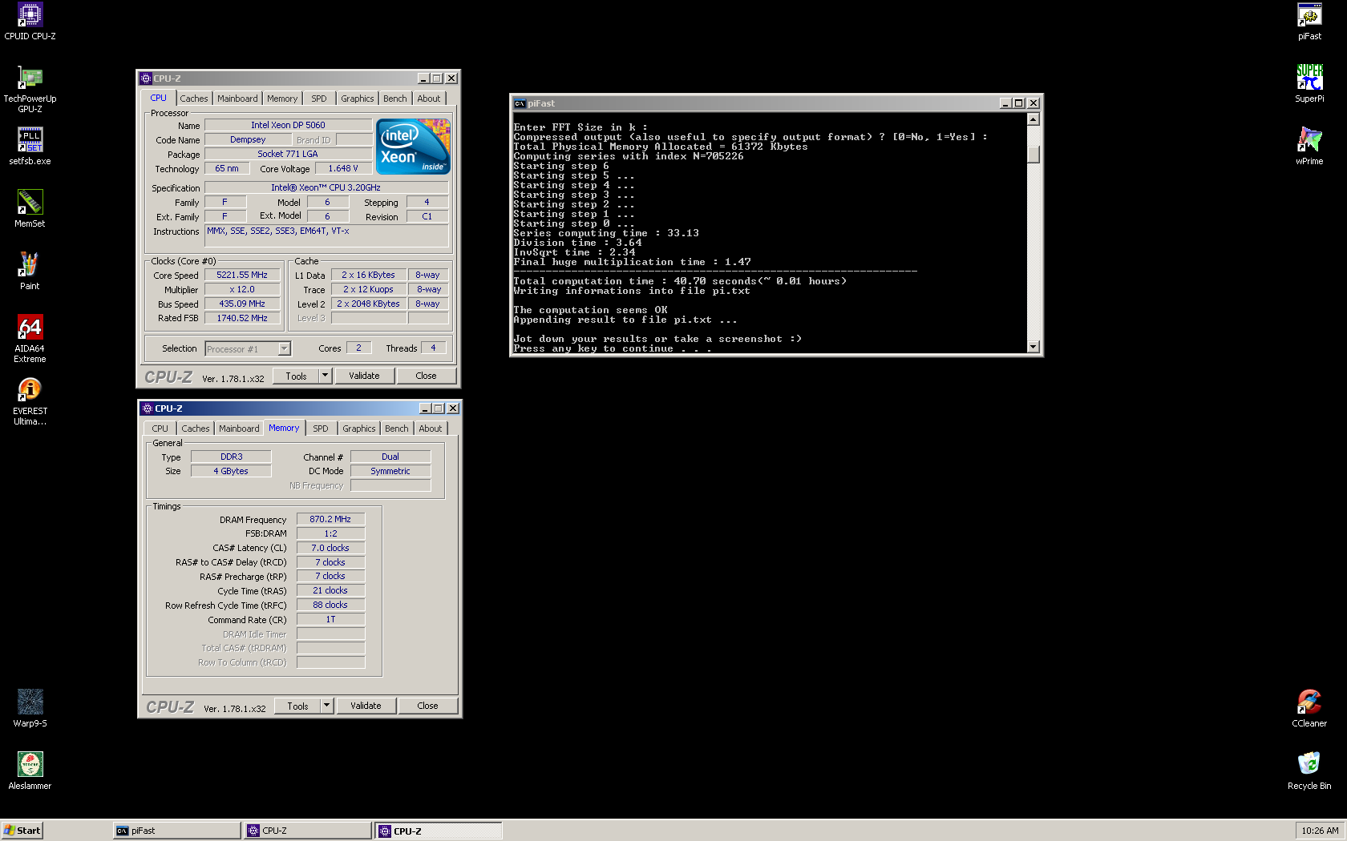This screenshot has height=841, width=1347.
Task: Open SPD tab in bottom CPU-Z window
Action: 321,429
